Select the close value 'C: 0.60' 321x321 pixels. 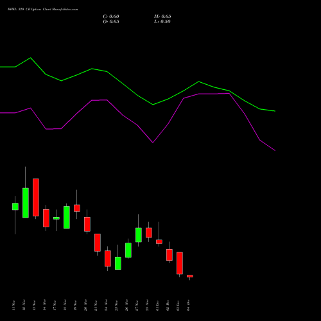click(111, 17)
